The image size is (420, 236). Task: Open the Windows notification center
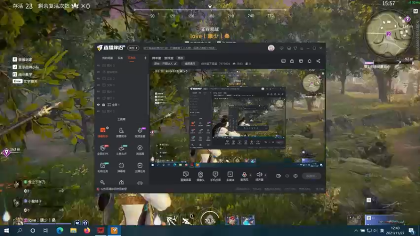click(x=412, y=230)
